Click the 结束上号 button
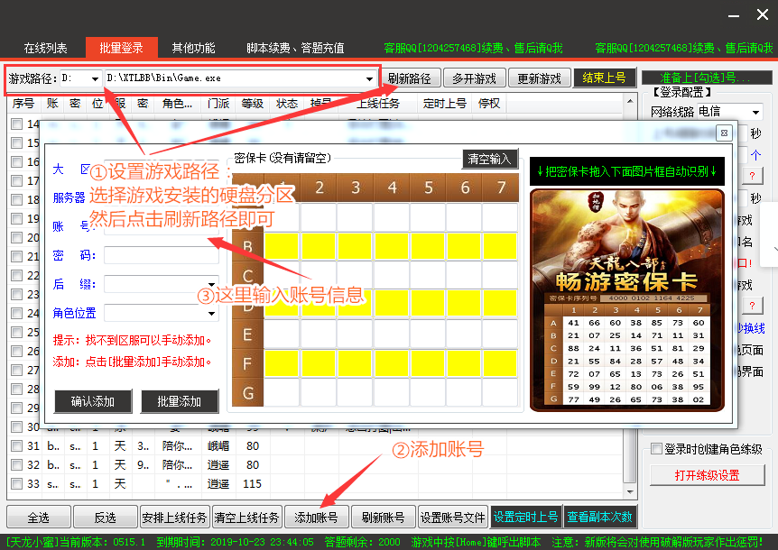Viewport: 778px width, 550px height. [x=605, y=78]
